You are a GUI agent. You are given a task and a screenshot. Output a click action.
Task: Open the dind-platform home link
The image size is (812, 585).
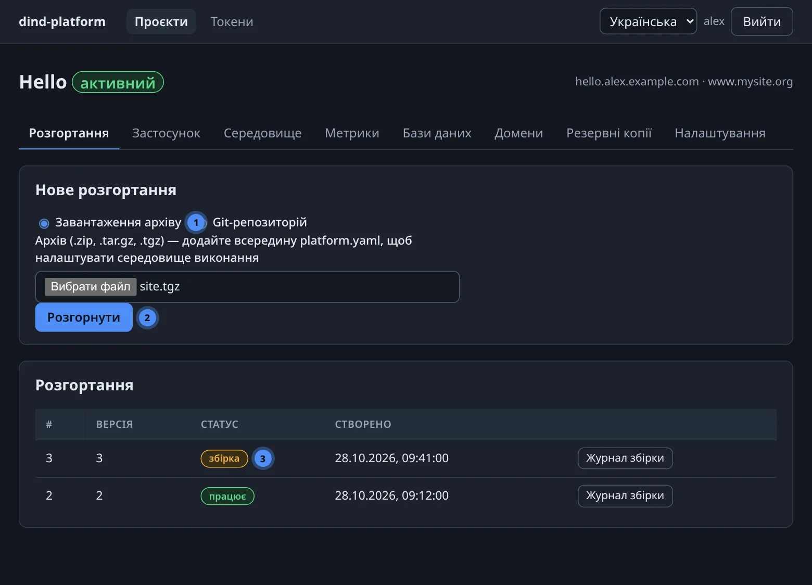(x=62, y=21)
